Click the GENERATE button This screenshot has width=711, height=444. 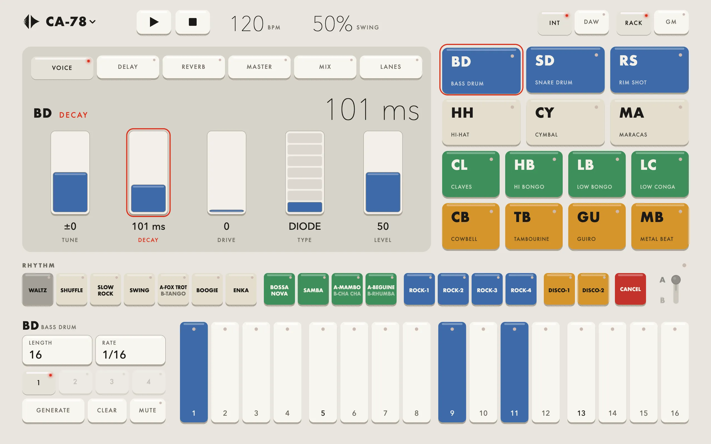click(53, 410)
